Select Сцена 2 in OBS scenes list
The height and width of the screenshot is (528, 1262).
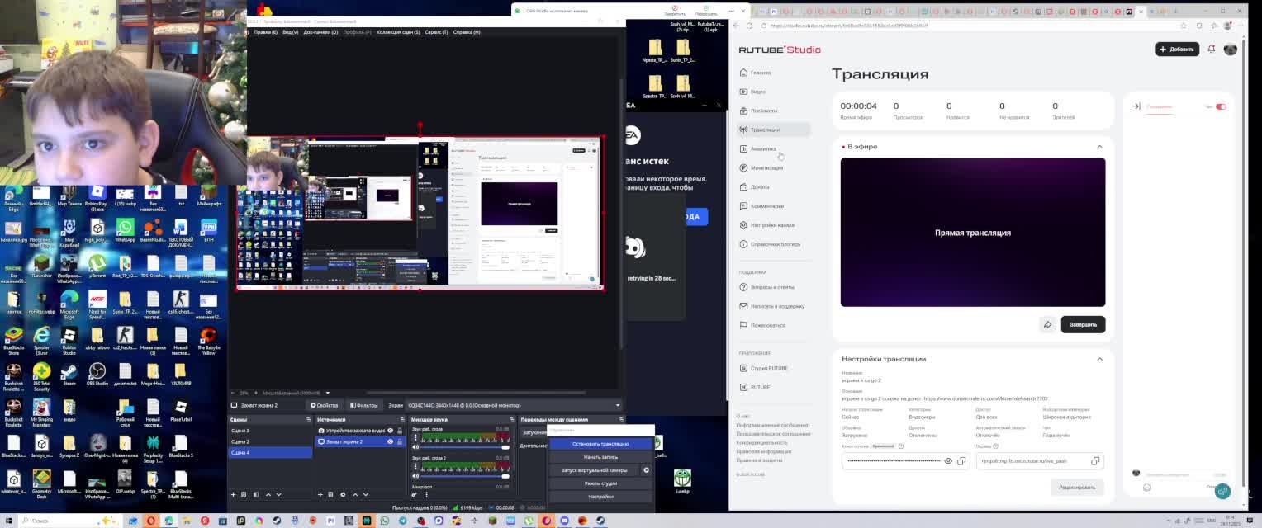pyautogui.click(x=270, y=441)
